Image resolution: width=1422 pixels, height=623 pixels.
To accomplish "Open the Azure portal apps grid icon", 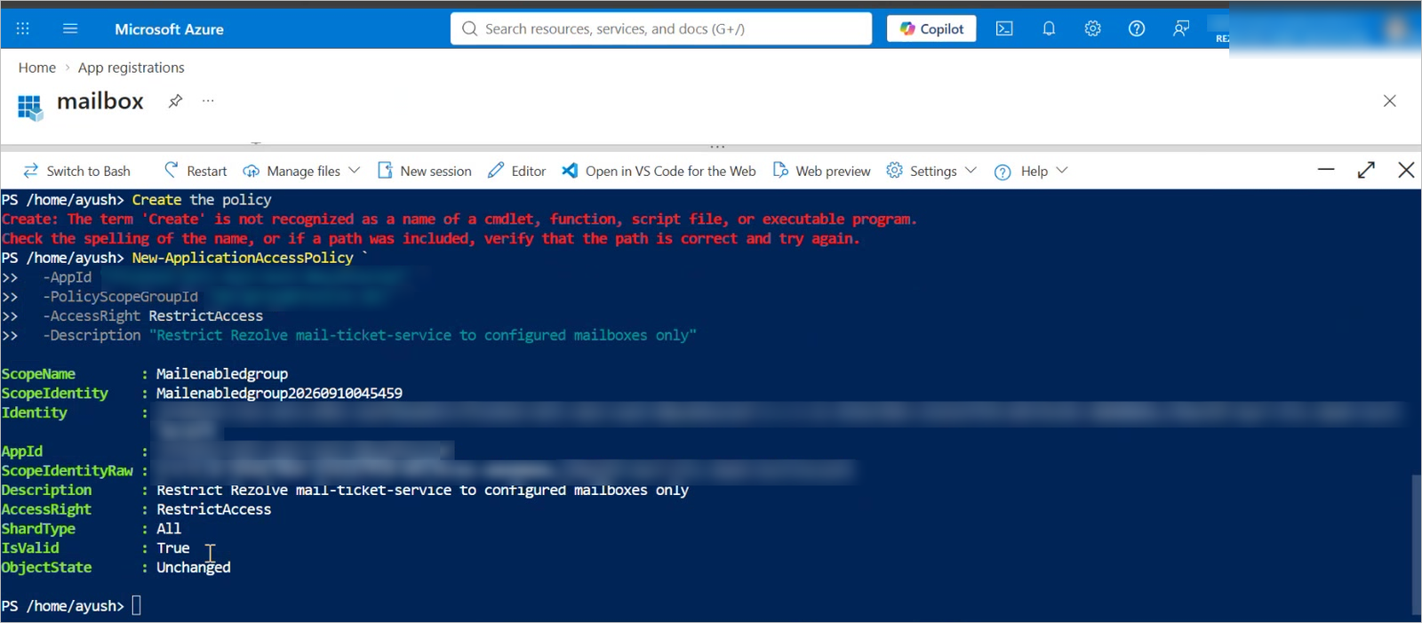I will coord(23,28).
